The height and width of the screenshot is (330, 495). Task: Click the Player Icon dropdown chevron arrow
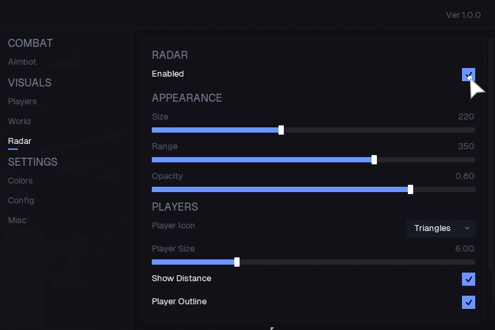(x=467, y=228)
